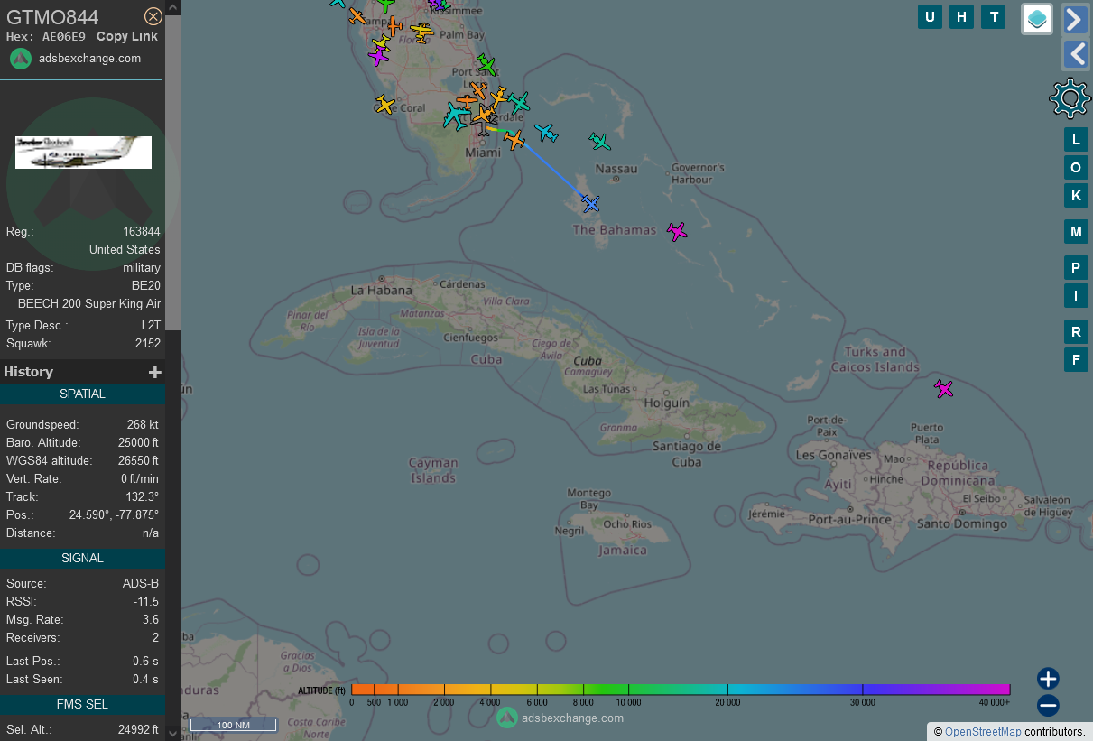Click the Source value ADS-B
This screenshot has height=741, width=1093.
point(141,584)
